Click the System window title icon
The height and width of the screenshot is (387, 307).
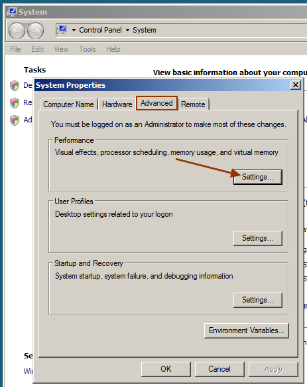[x=12, y=12]
